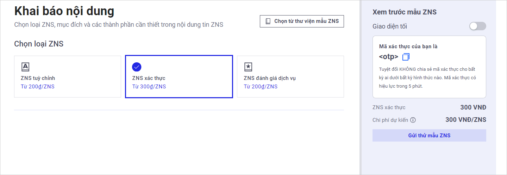
Task: Click the Xem trước mẫu ZNS heading
Action: [404, 12]
